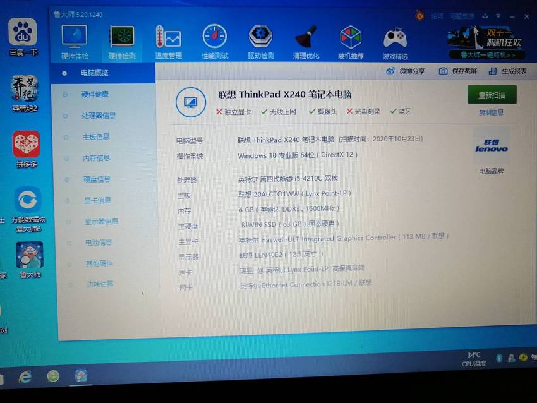Select the 硬件检测 hardware detection toolbar icon

[122, 42]
